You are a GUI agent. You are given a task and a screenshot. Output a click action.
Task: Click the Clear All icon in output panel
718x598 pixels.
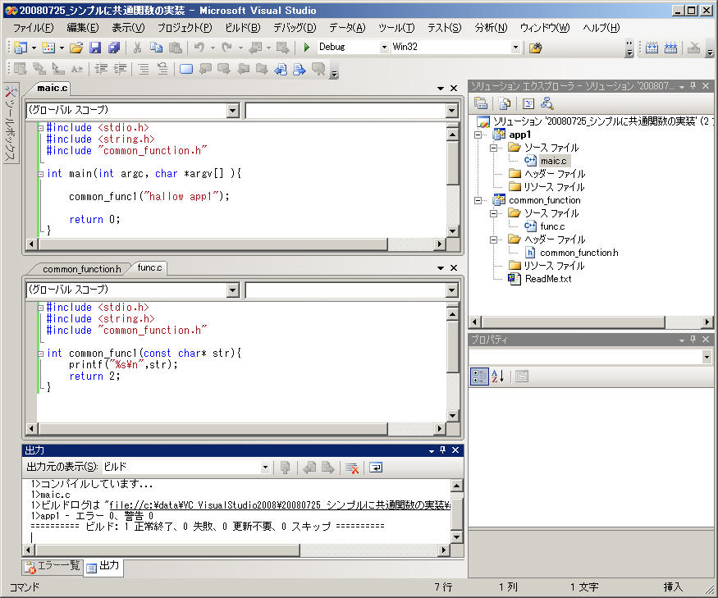coord(351,468)
